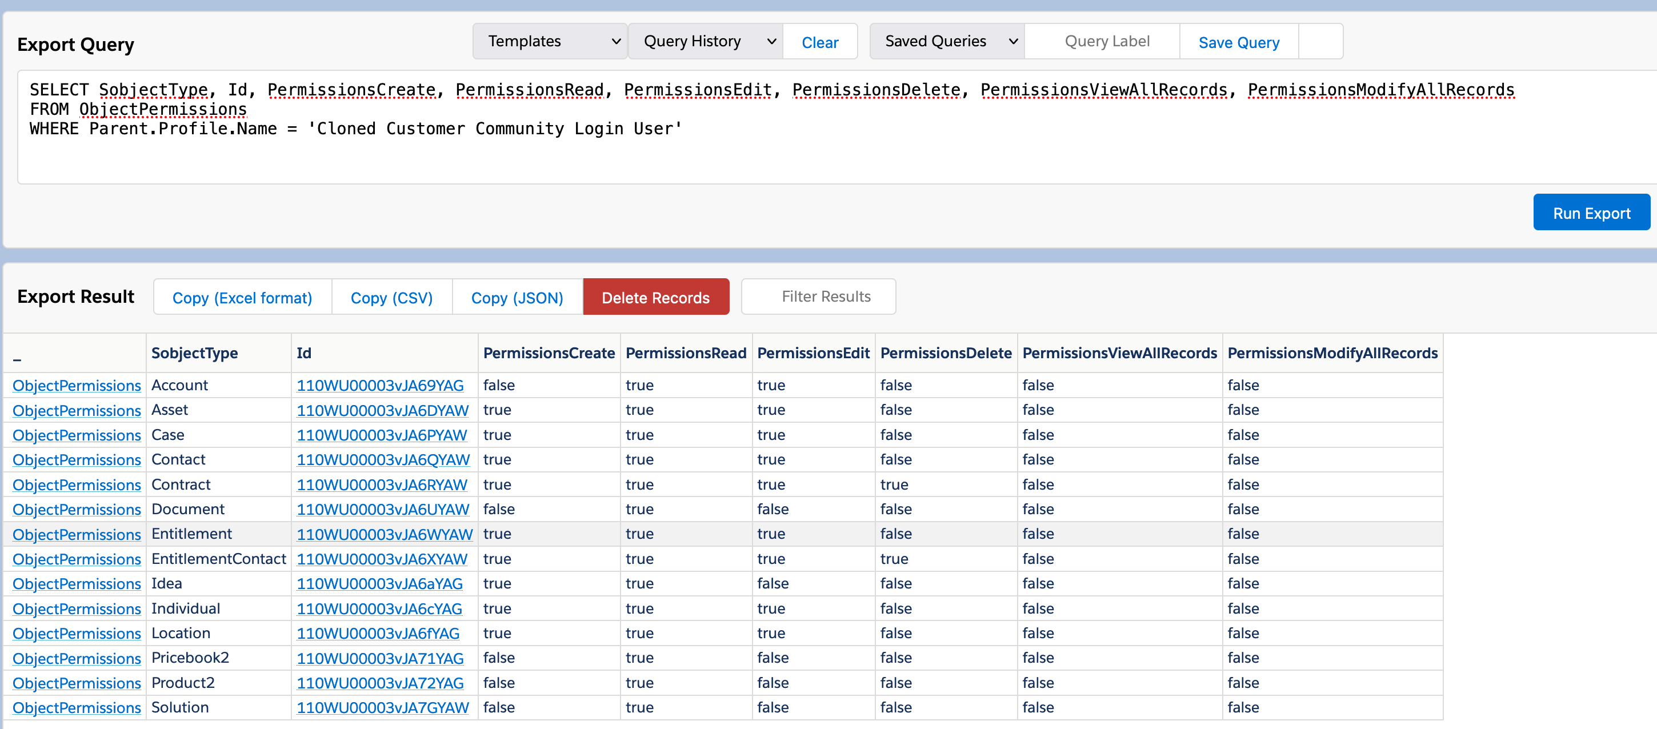Copy results as JSON
Screen dimensions: 1657x729
point(517,297)
